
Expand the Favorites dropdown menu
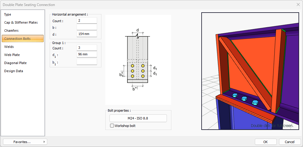[x=25, y=142]
